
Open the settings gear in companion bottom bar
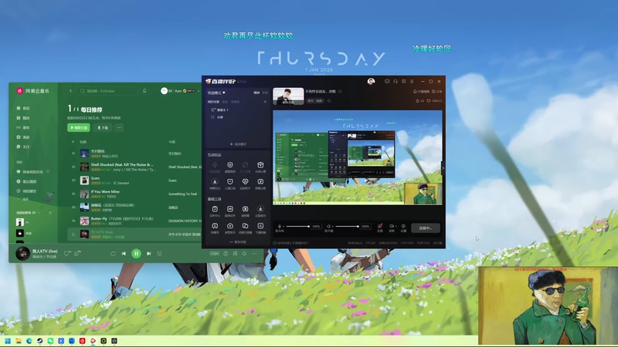(x=403, y=226)
